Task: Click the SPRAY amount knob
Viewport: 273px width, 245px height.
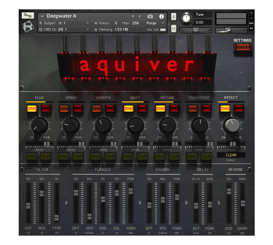Action: tap(71, 126)
